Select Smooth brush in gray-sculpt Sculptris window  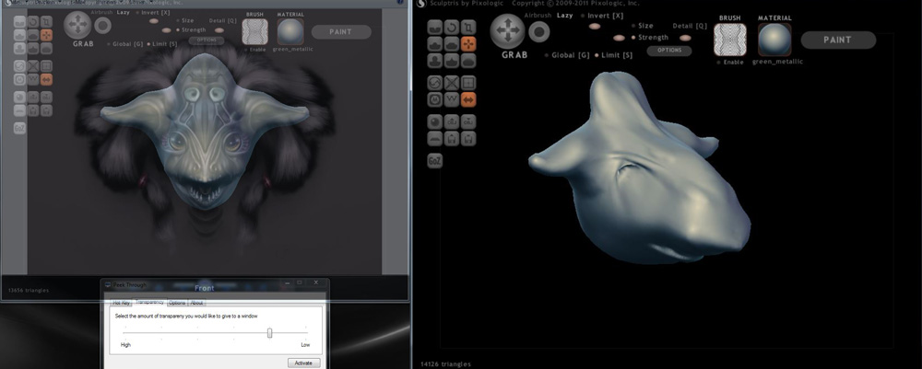pos(468,61)
